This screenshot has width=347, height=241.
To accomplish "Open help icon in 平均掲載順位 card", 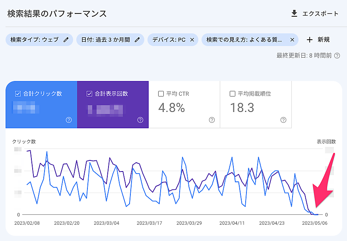I will pos(283,120).
